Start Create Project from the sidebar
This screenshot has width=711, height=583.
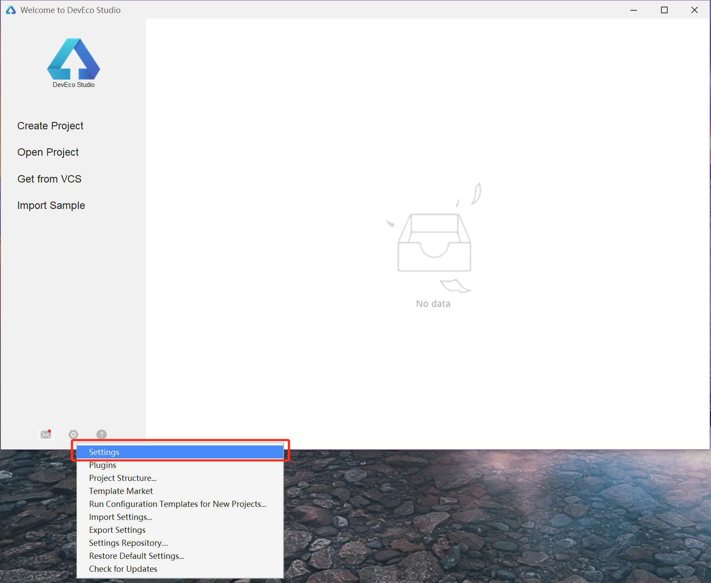coord(50,126)
